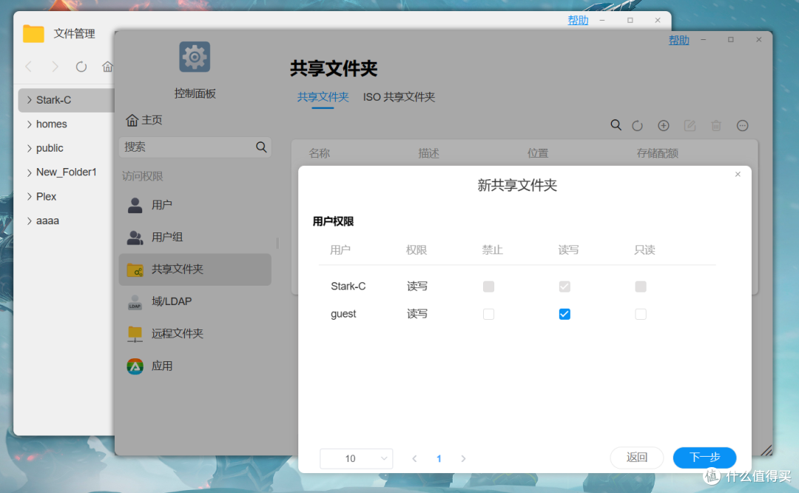Click the 远程文件夹 remote folder icon
Screen dimensions: 799x493
pos(135,334)
